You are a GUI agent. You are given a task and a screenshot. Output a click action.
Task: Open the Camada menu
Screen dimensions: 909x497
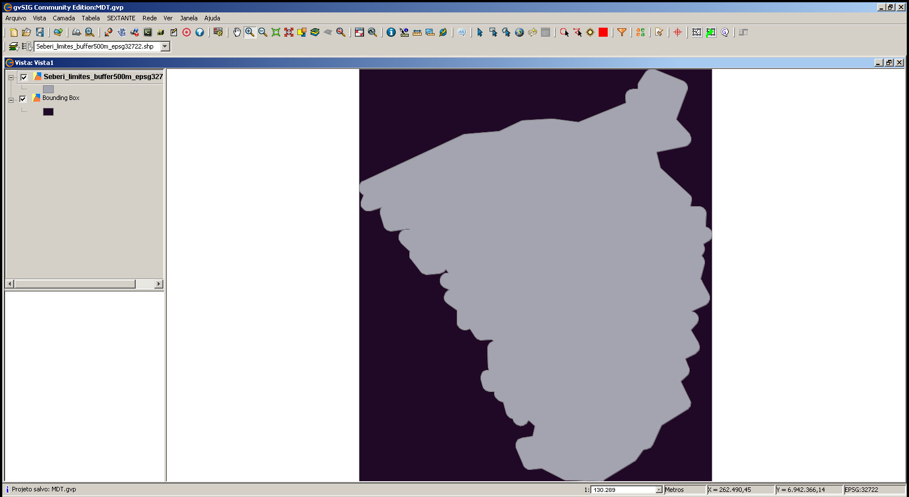(64, 18)
